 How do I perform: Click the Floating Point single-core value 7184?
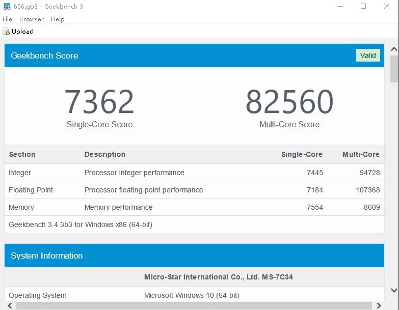(x=315, y=190)
